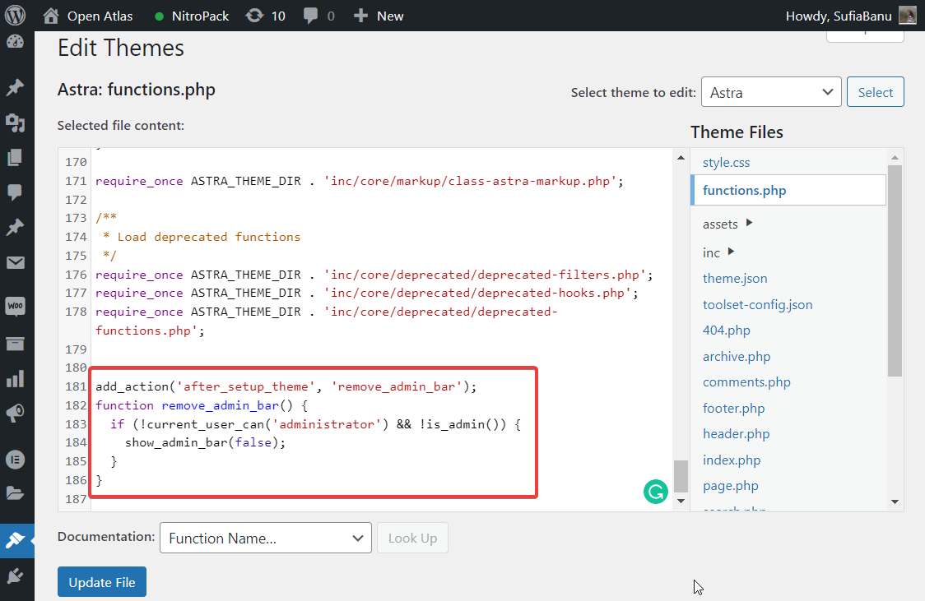Viewport: 925px width, 601px height.
Task: Expand the inc folder
Action: tap(718, 252)
